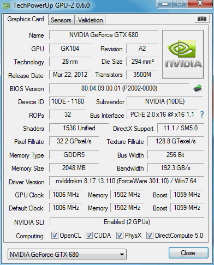
Task: Click the Default Clock 1006 MHz field
Action: pos(66,208)
